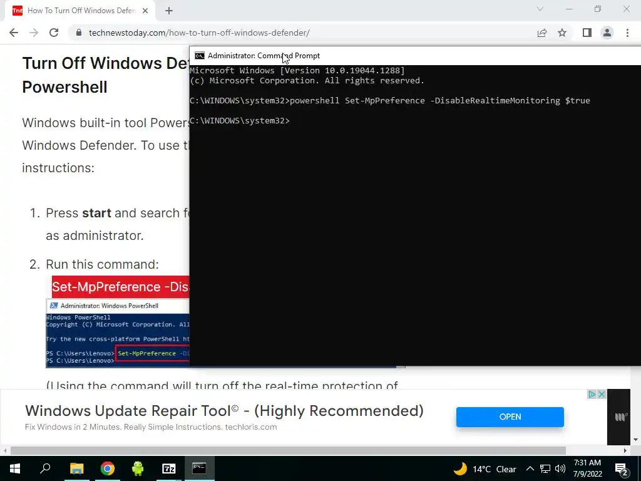Click the scroll right arrow on horizontal scrollbar
The image size is (641, 481).
coord(625,450)
